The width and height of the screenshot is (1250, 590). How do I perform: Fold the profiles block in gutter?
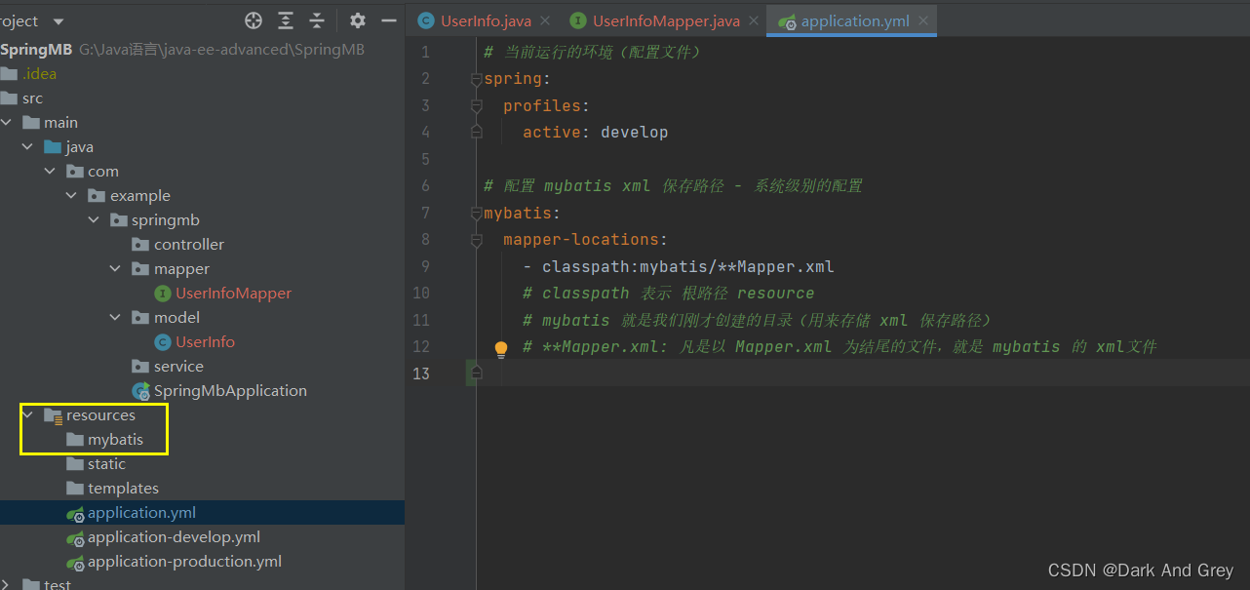tap(476, 105)
